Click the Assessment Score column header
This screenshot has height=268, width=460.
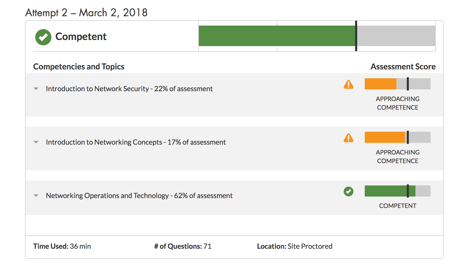[403, 67]
